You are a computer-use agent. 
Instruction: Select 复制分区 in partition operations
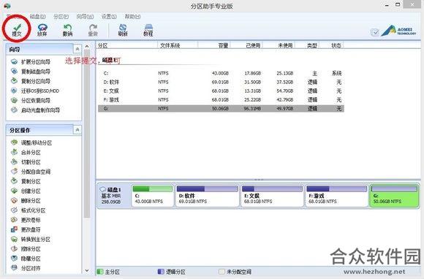click(x=26, y=181)
